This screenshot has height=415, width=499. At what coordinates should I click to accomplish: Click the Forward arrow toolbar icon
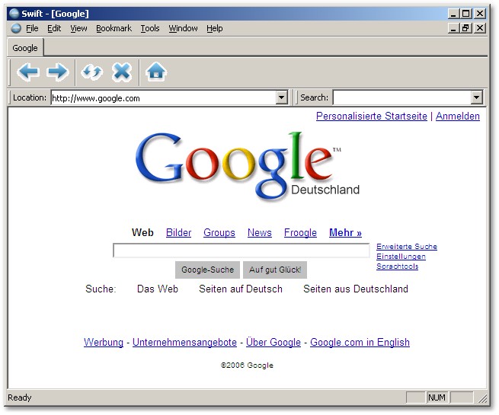[58, 72]
